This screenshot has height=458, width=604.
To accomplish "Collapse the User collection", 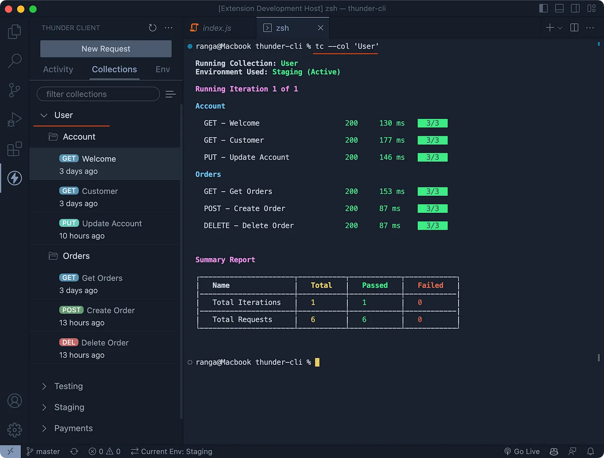I will 44,115.
